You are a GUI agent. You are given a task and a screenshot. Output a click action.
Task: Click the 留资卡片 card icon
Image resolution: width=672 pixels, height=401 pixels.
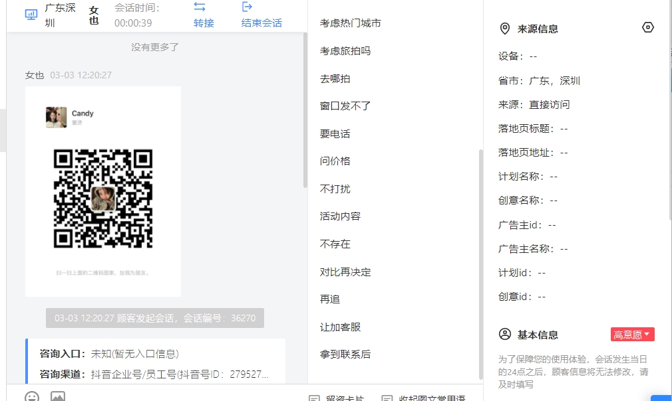tap(314, 398)
